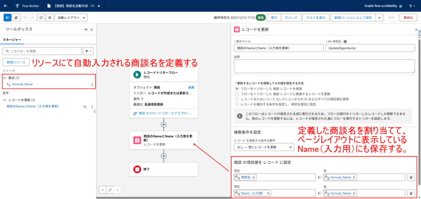Click the レコードを更新 panel header icon
This screenshot has height=199, width=421.
(237, 30)
